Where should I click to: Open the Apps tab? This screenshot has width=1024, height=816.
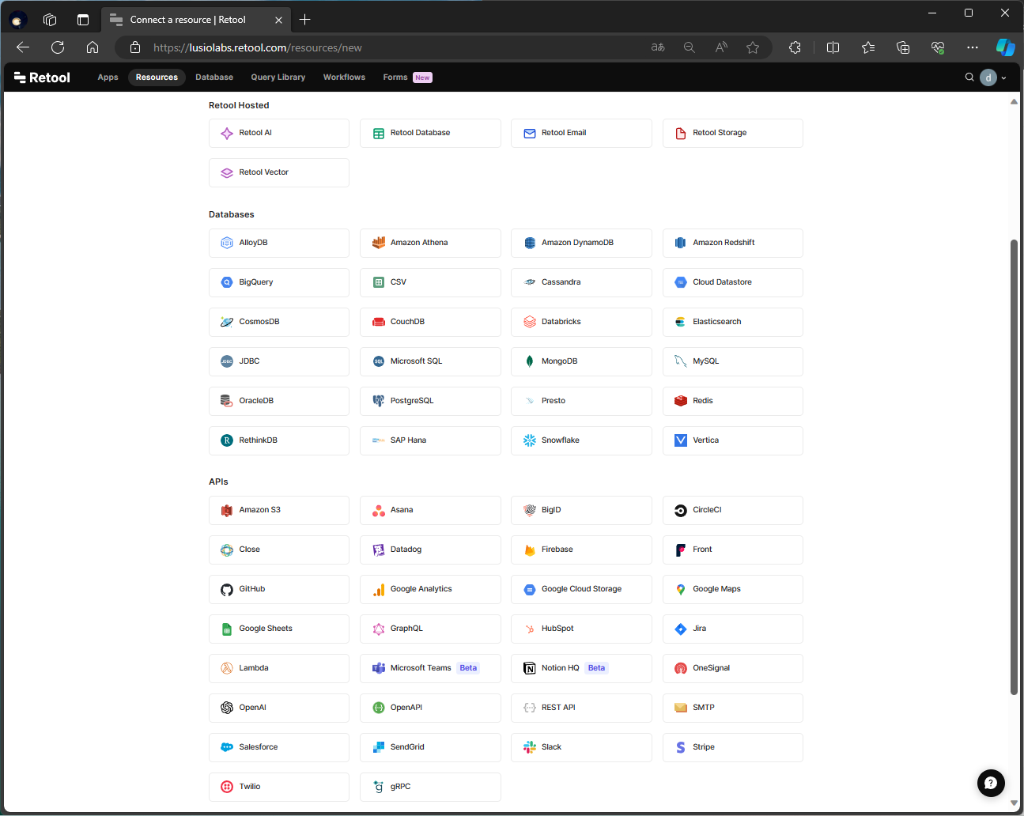coord(108,77)
